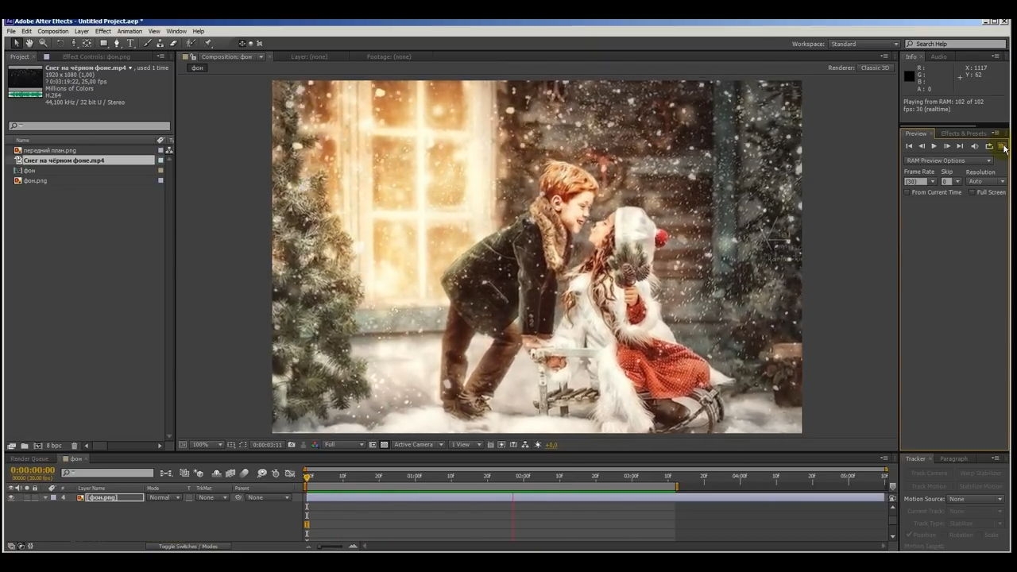1017x572 pixels.
Task: Click the Search Help field
Action: tap(956, 44)
